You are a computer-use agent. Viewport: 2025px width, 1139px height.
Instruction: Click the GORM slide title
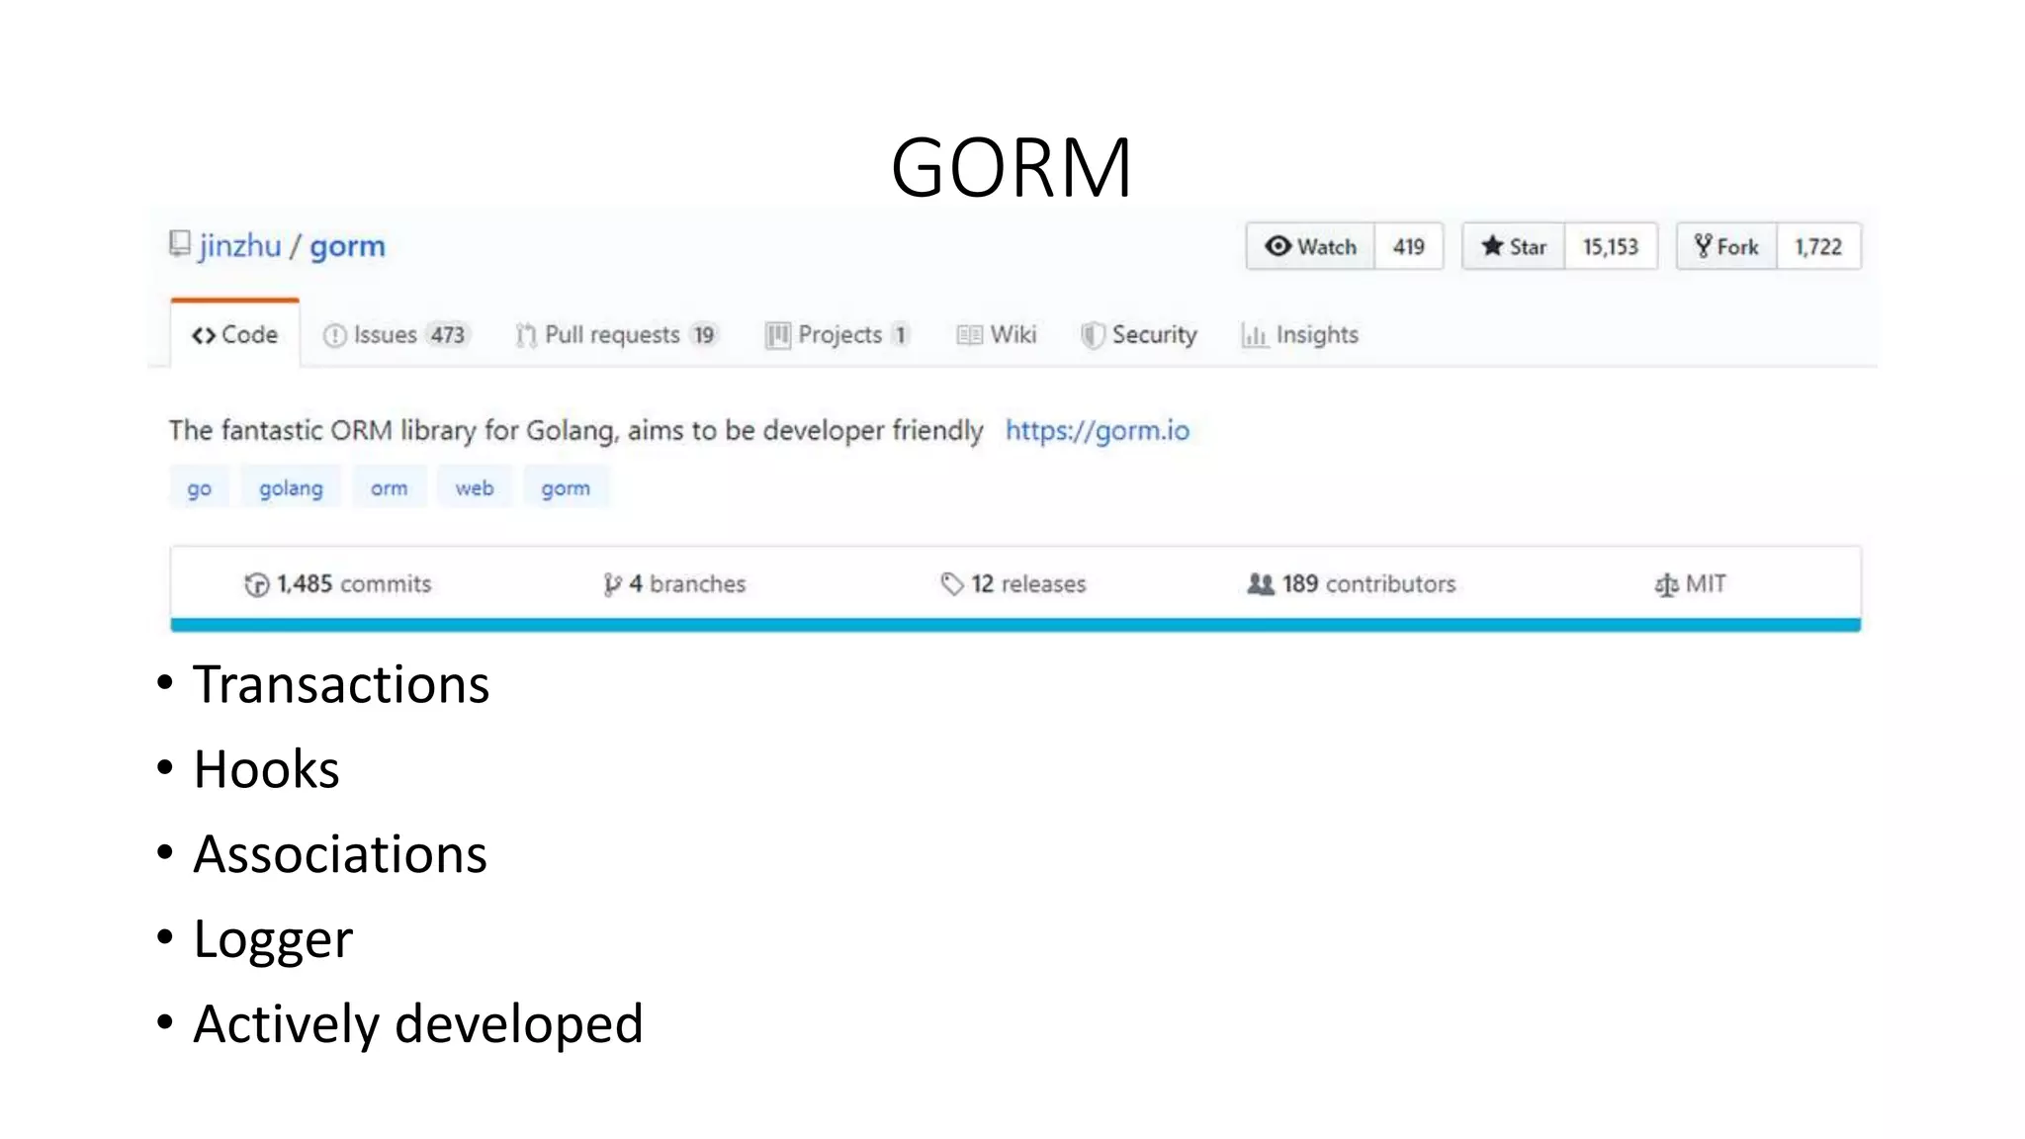click(1012, 167)
